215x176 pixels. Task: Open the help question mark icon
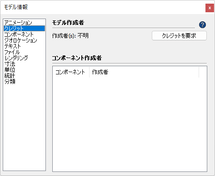pyautogui.click(x=202, y=25)
